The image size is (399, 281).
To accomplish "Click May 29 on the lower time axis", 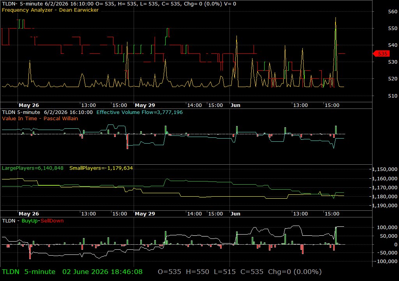I will point(145,214).
